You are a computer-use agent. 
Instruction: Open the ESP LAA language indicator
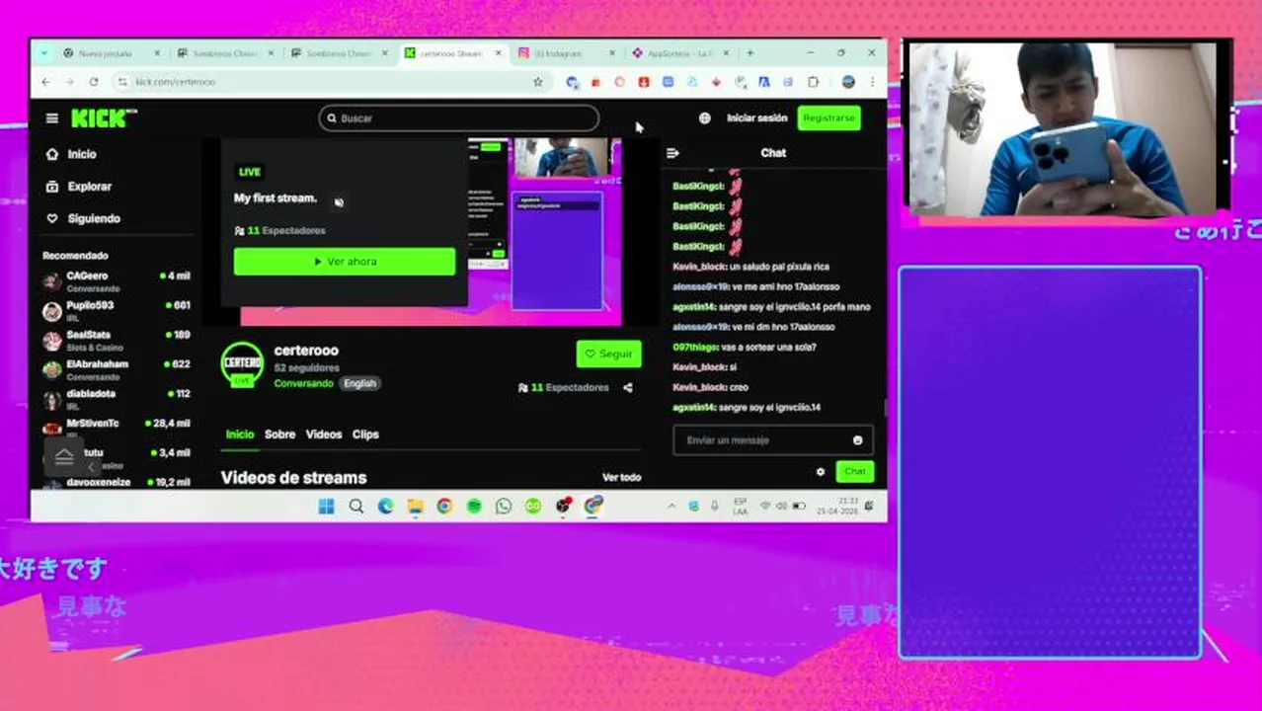741,507
